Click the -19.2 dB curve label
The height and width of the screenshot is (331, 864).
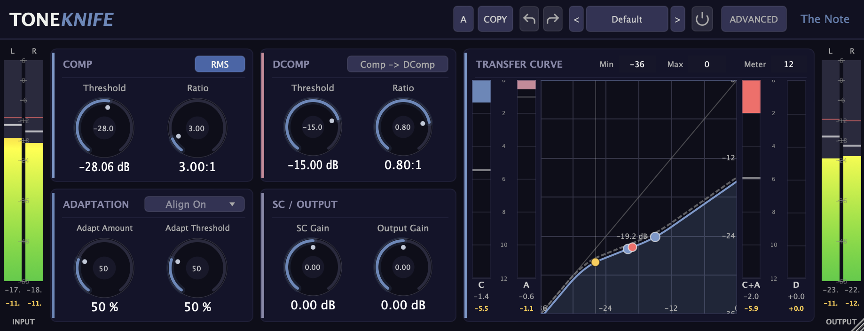point(632,236)
